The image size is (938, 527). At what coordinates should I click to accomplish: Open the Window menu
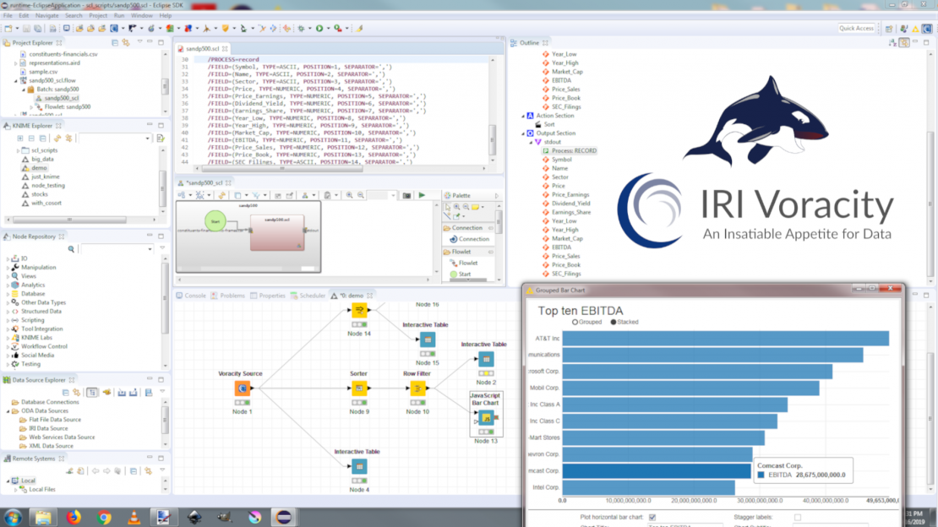click(142, 15)
